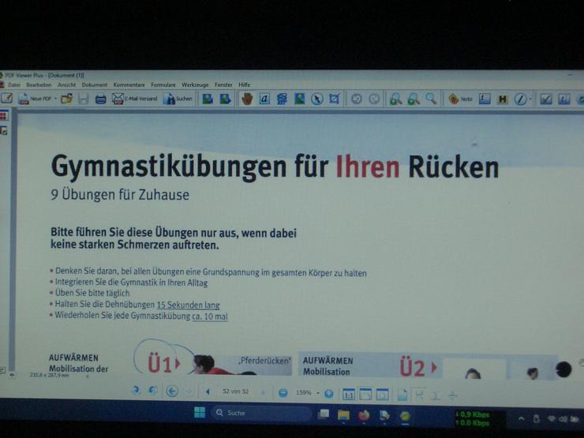Click the open folder icon
584x438 pixels.
click(66, 99)
